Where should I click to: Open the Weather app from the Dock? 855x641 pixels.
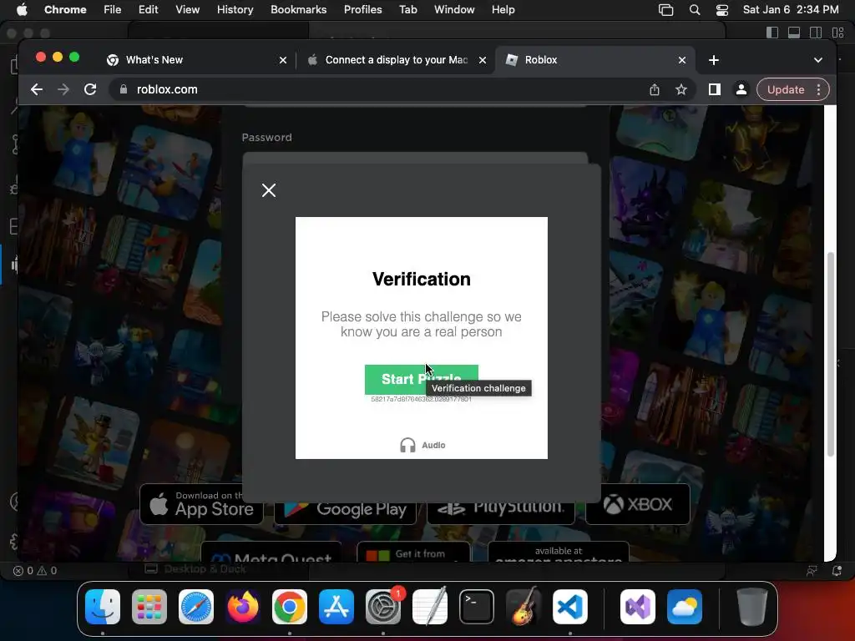(x=685, y=607)
